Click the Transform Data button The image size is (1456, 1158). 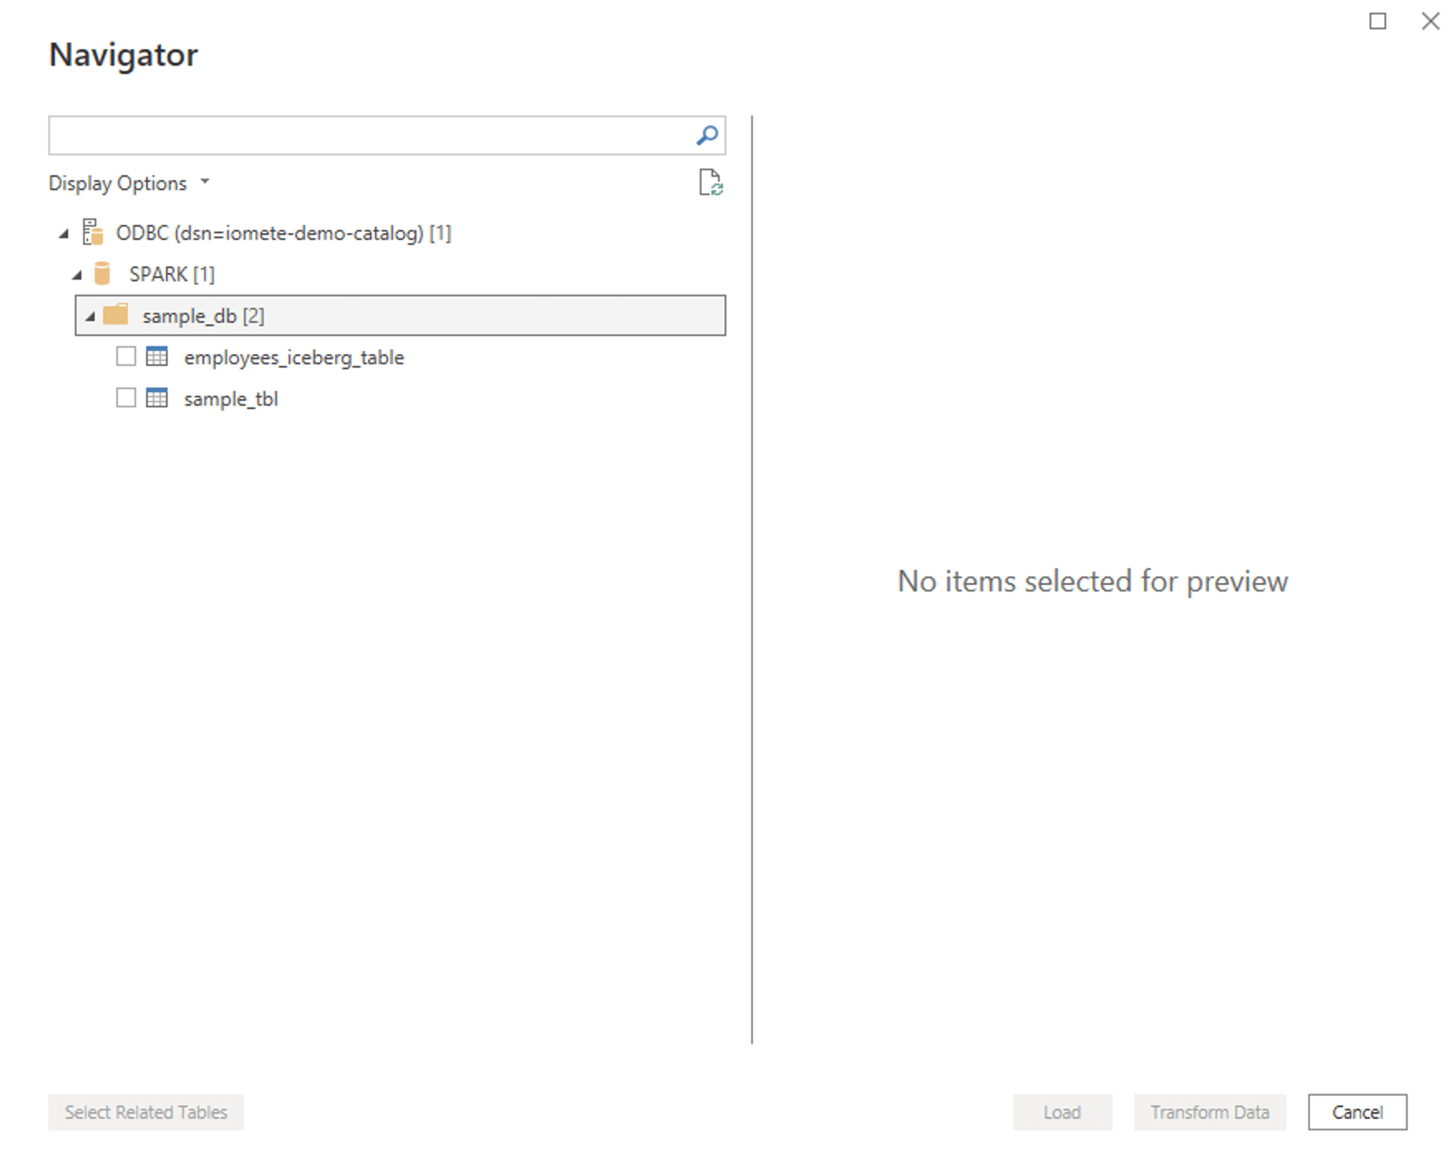[x=1210, y=1112]
